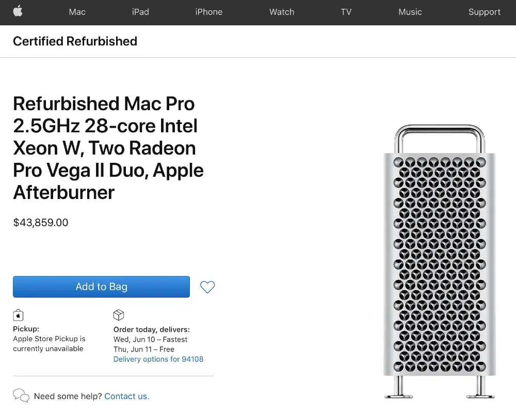Go to the iPad section
Screen dimensions: 516x414
click(140, 12)
